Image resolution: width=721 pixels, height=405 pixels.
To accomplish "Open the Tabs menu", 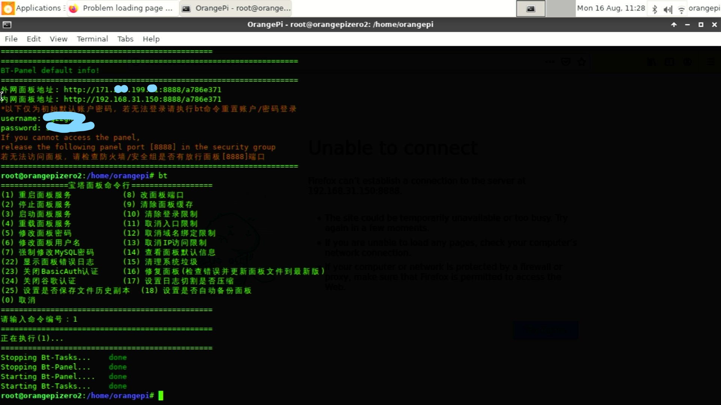I will coord(125,39).
